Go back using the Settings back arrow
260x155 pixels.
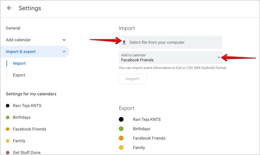click(x=9, y=8)
